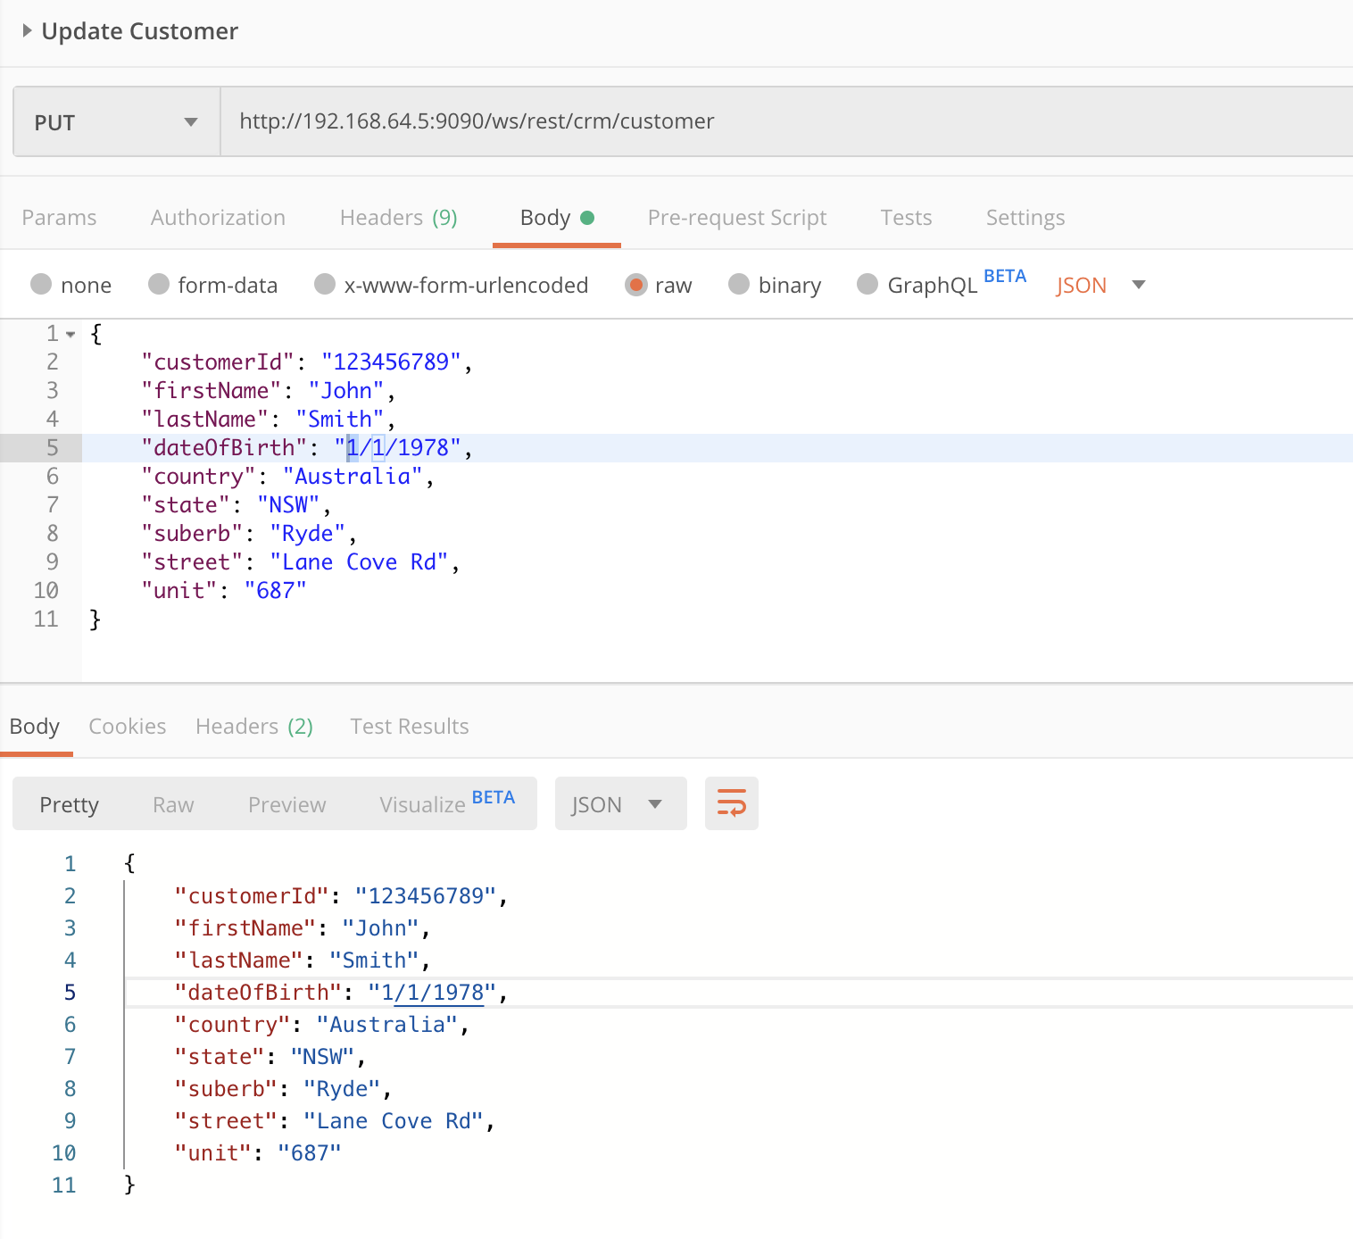Open the Authorization tab

click(218, 218)
